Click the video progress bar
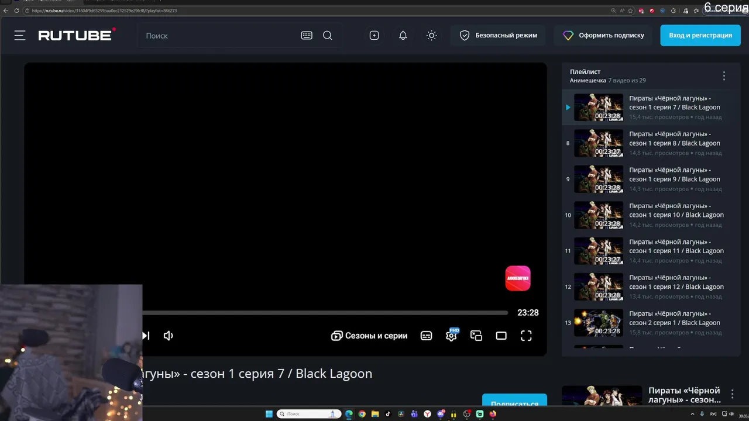The image size is (749, 421). pyautogui.click(x=325, y=313)
